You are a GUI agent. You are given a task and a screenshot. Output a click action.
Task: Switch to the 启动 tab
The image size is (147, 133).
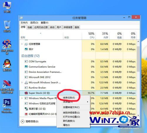click(x=52, y=27)
